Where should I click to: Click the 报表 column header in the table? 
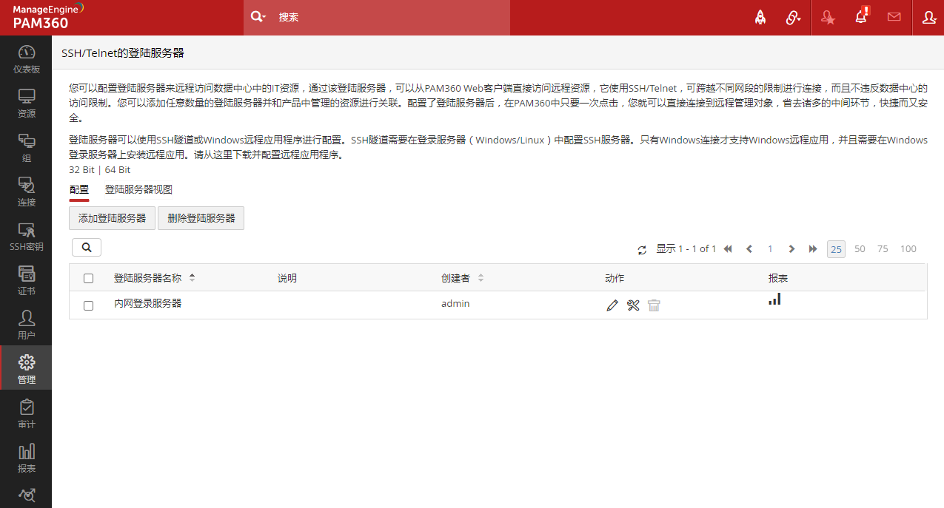[778, 278]
